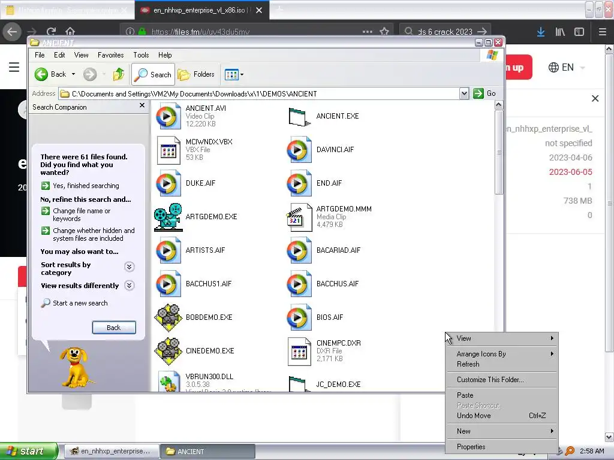The image size is (614, 460).
Task: Expand View results differently
Action: click(130, 286)
